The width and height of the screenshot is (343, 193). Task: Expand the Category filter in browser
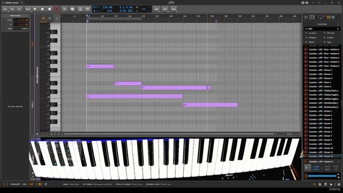[312, 38]
